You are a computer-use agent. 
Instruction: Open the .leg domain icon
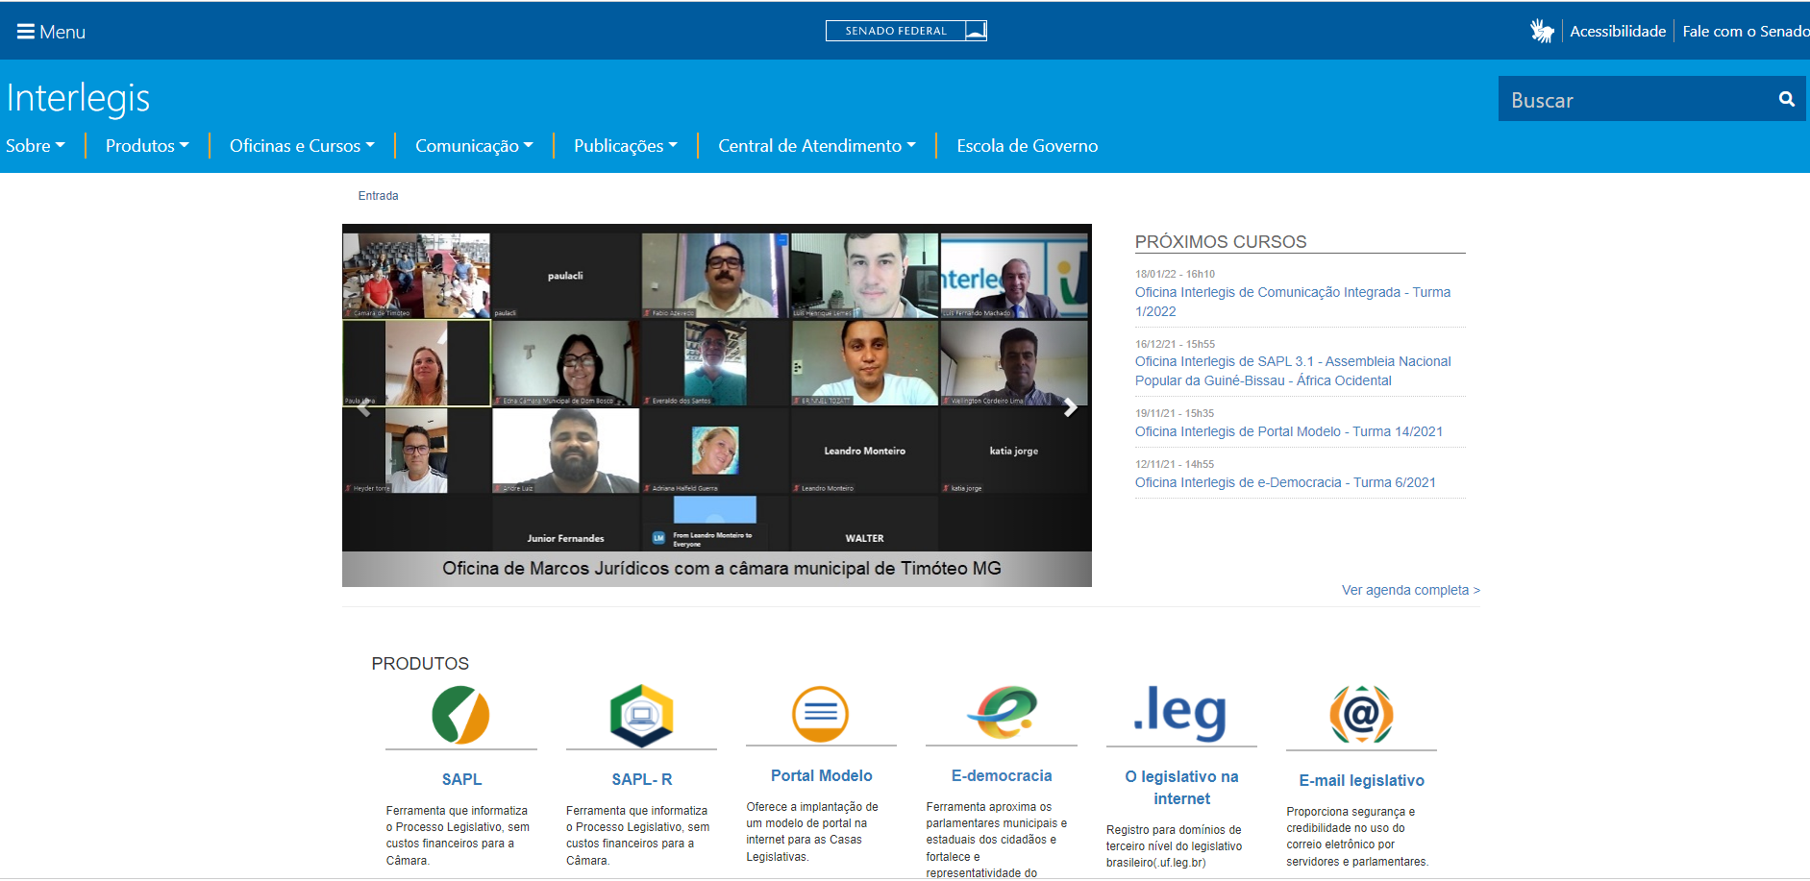coord(1180,713)
